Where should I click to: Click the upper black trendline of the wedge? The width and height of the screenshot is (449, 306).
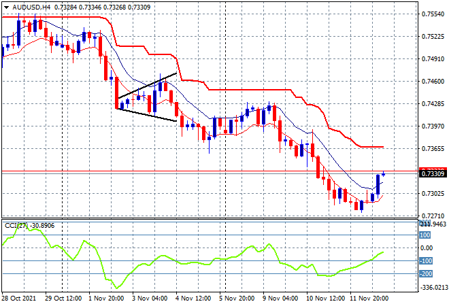coord(147,86)
